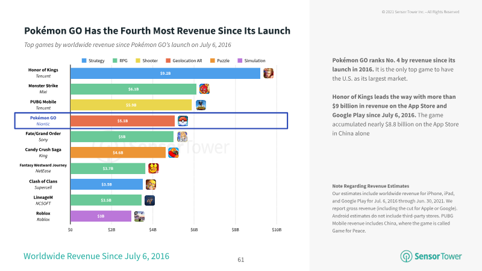The height and width of the screenshot is (271, 482).
Task: Click the Sensor Tower logo
Action: [431, 257]
